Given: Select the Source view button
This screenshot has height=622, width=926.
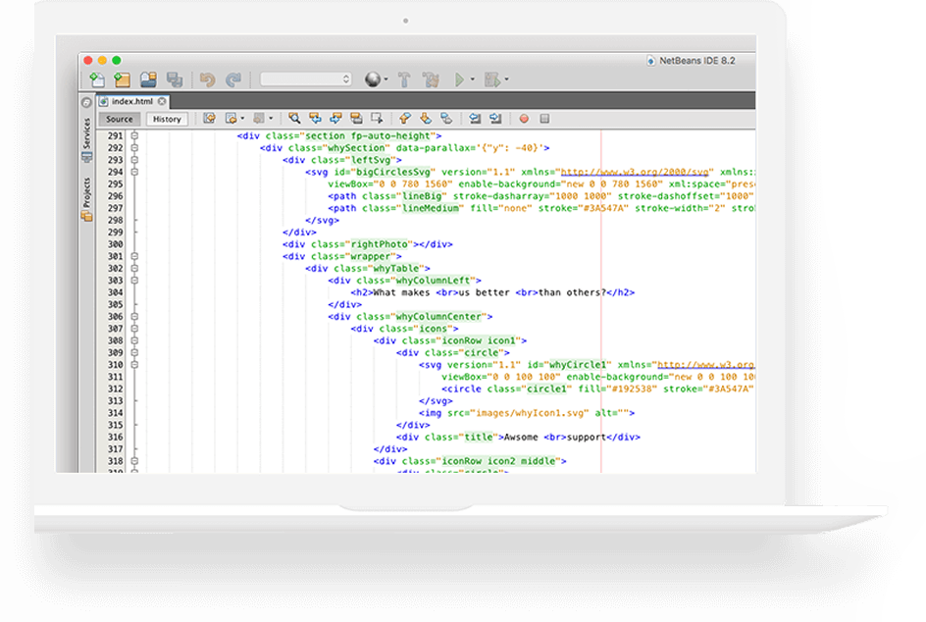Looking at the screenshot, I should coord(120,120).
